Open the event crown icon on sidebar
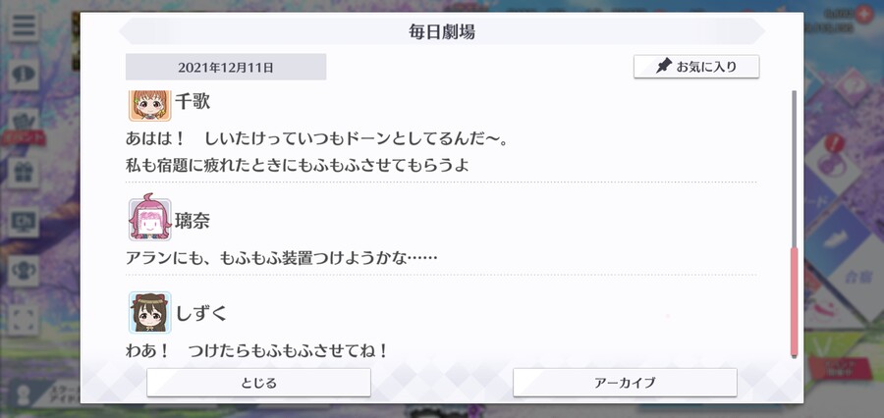 (24, 120)
